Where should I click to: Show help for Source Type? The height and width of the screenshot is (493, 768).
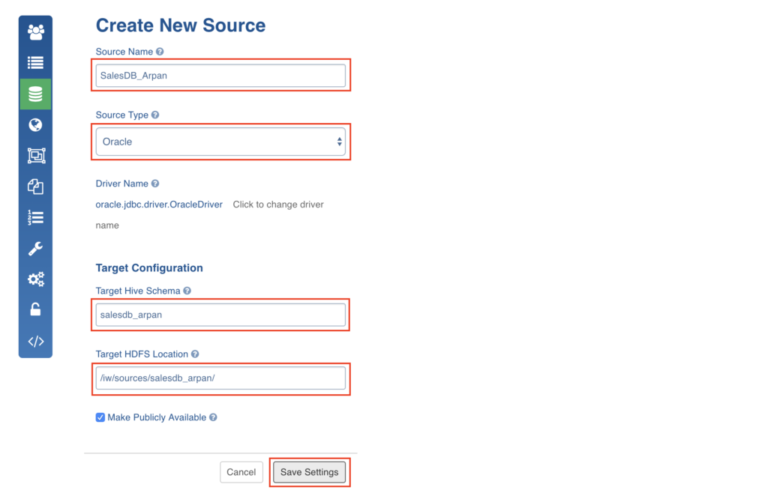point(155,115)
